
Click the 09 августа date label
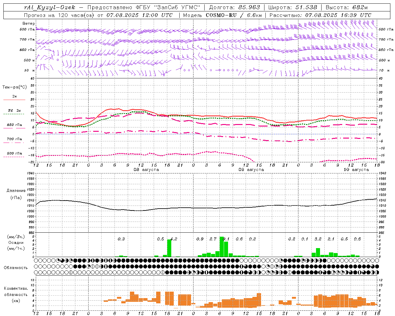pyautogui.click(x=251, y=170)
